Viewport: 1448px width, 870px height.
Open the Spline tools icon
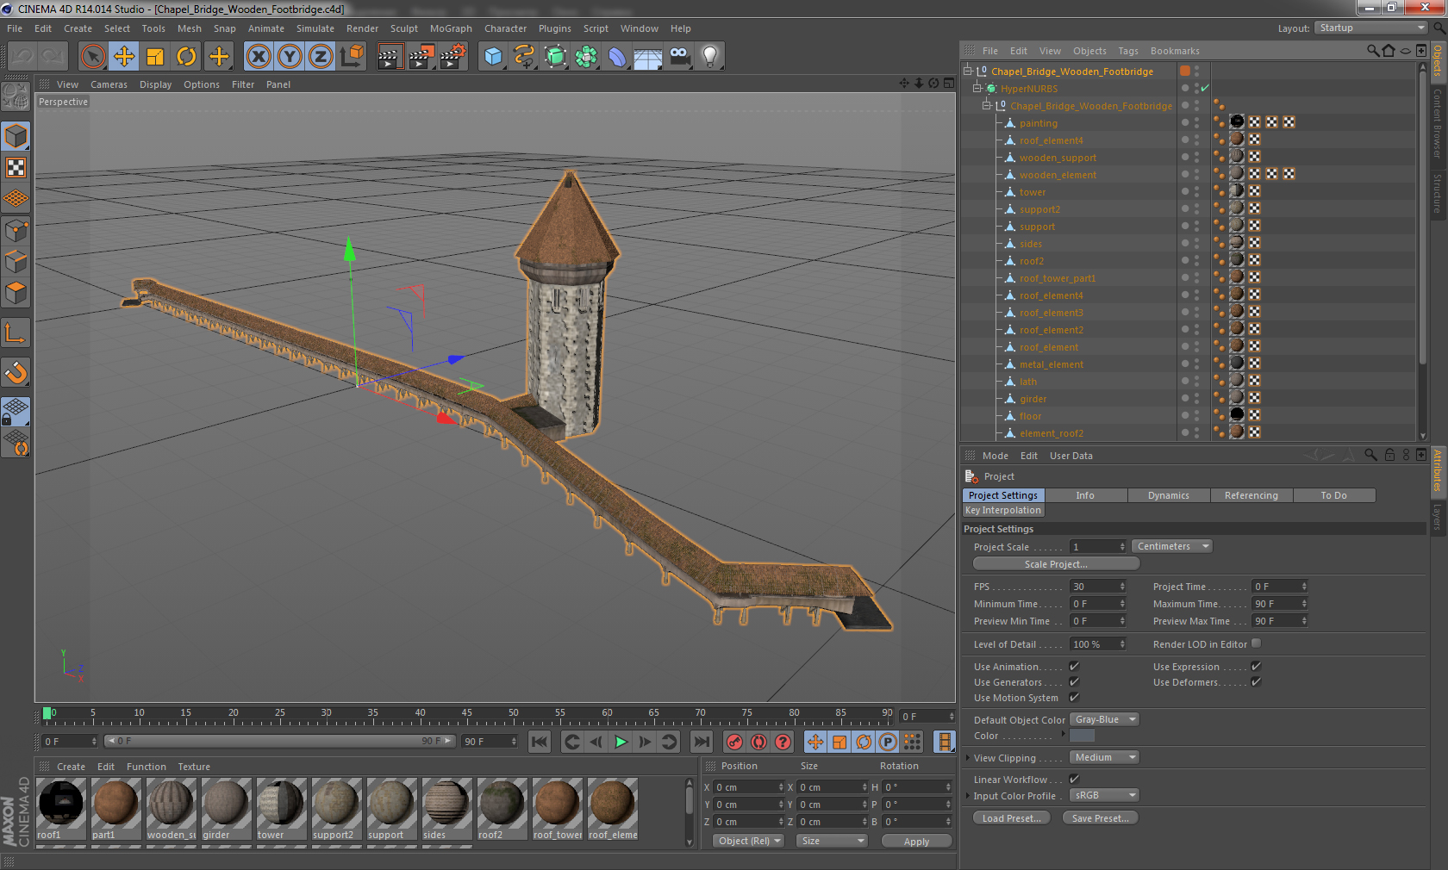point(524,57)
